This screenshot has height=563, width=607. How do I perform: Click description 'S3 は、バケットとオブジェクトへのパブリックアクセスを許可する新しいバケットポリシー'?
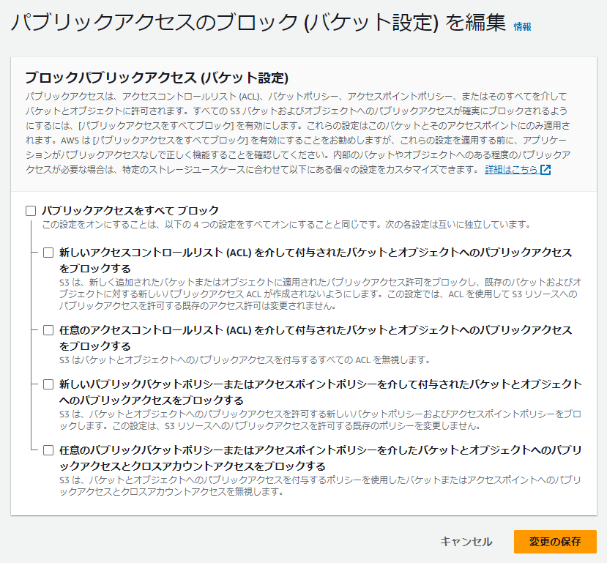(x=321, y=420)
